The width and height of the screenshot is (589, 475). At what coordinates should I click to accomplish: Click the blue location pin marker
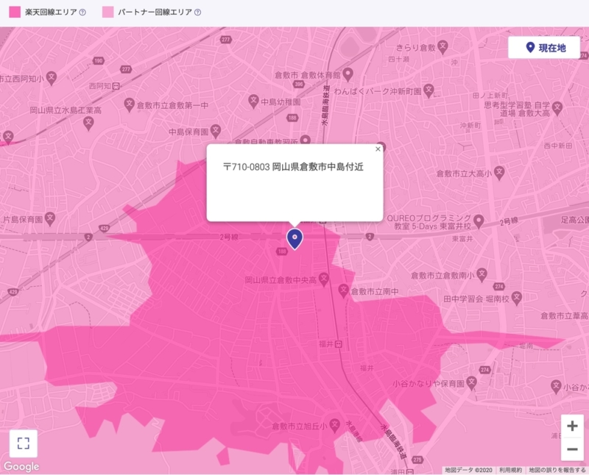click(295, 239)
